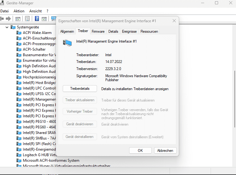Select Intel(R)-Energiemod tree entry

click(39, 149)
